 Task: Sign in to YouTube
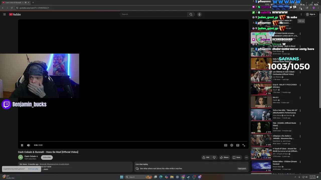pyautogui.click(x=310, y=14)
